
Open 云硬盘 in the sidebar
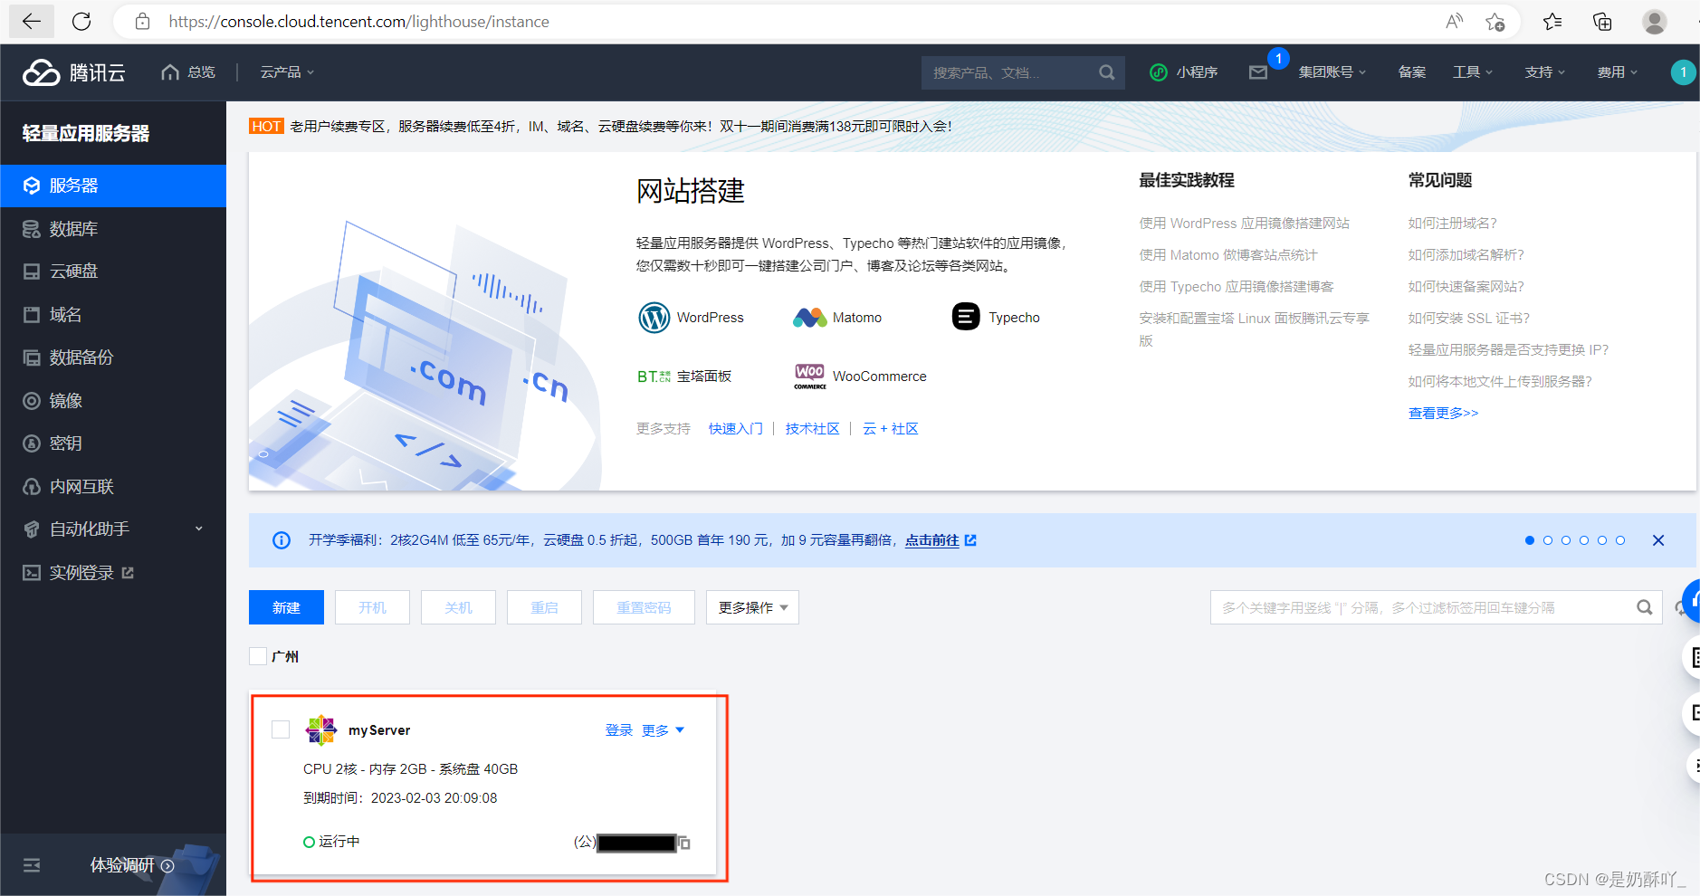click(113, 272)
